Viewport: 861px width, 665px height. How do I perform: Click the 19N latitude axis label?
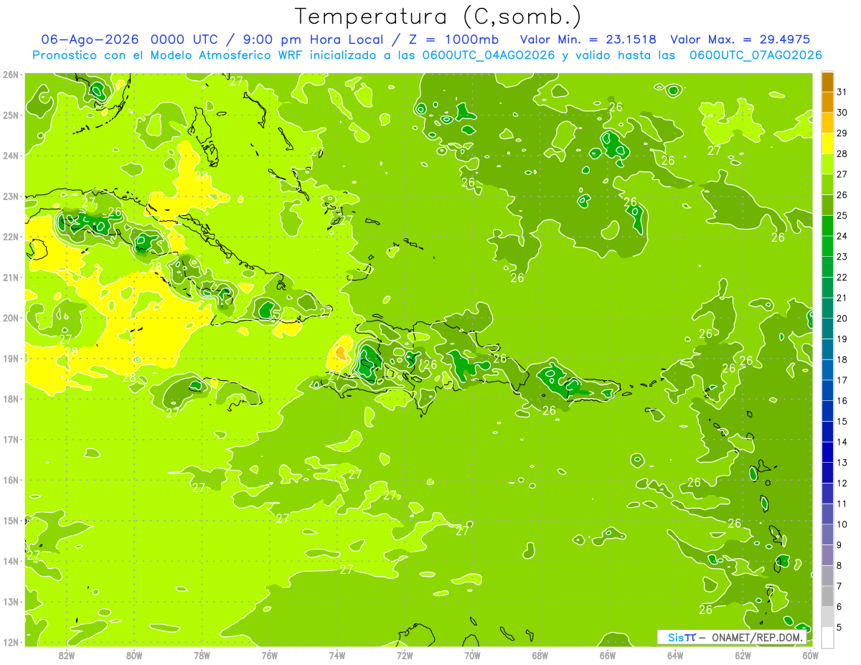(11, 359)
